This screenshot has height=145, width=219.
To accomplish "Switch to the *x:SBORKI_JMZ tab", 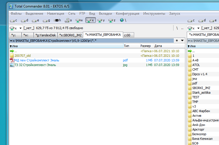I will (x=70, y=35).
